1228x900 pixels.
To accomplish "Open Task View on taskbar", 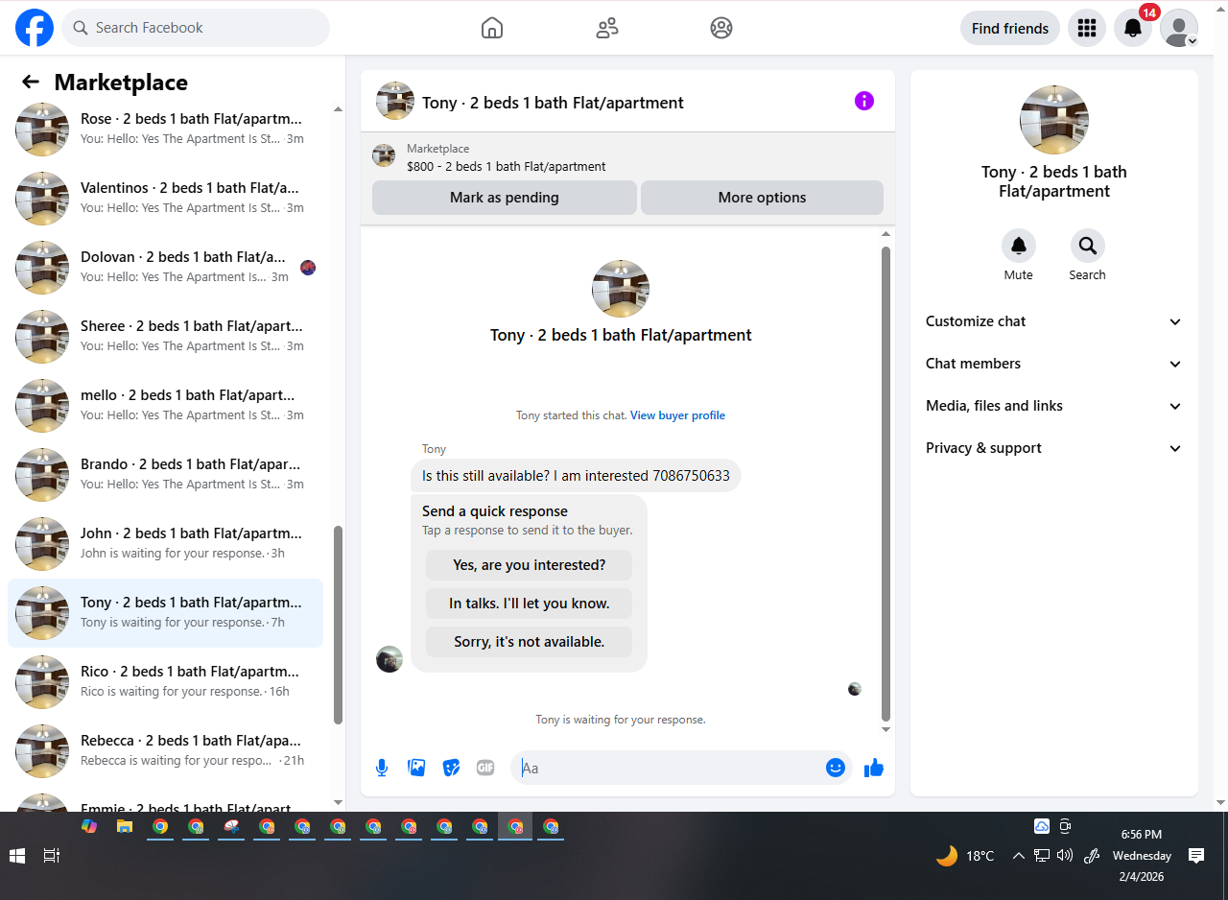I will (x=52, y=855).
